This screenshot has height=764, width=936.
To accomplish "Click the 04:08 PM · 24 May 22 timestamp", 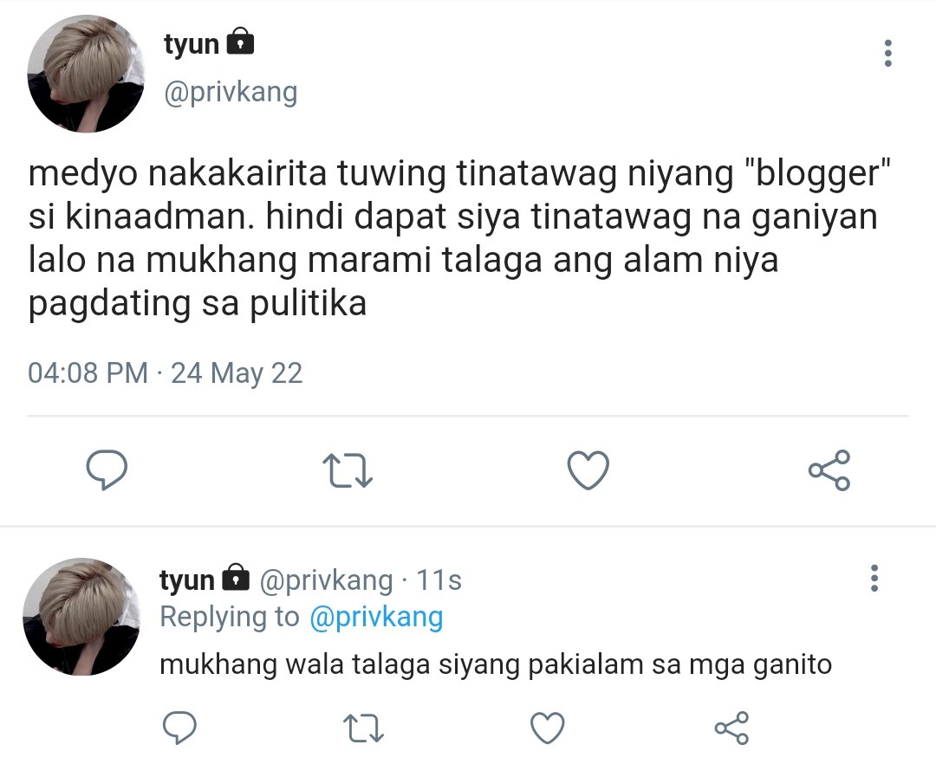I will 166,373.
